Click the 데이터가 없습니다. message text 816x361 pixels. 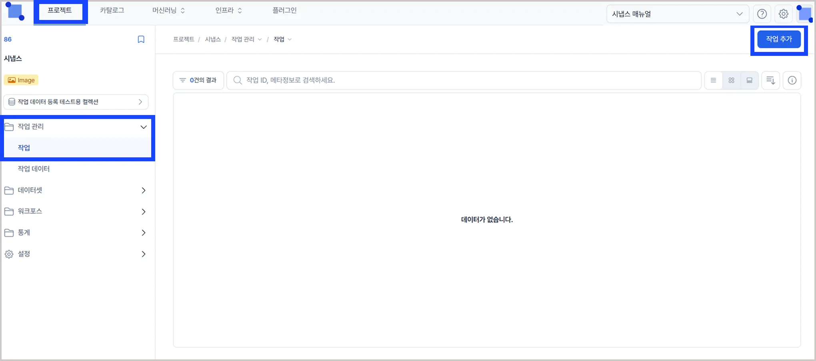point(487,220)
